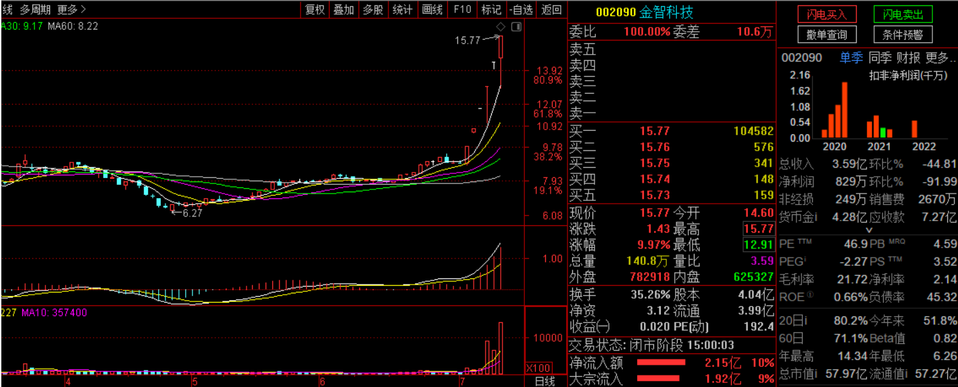Click the 买四 price 15.74
This screenshot has width=958, height=387.
[x=655, y=179]
